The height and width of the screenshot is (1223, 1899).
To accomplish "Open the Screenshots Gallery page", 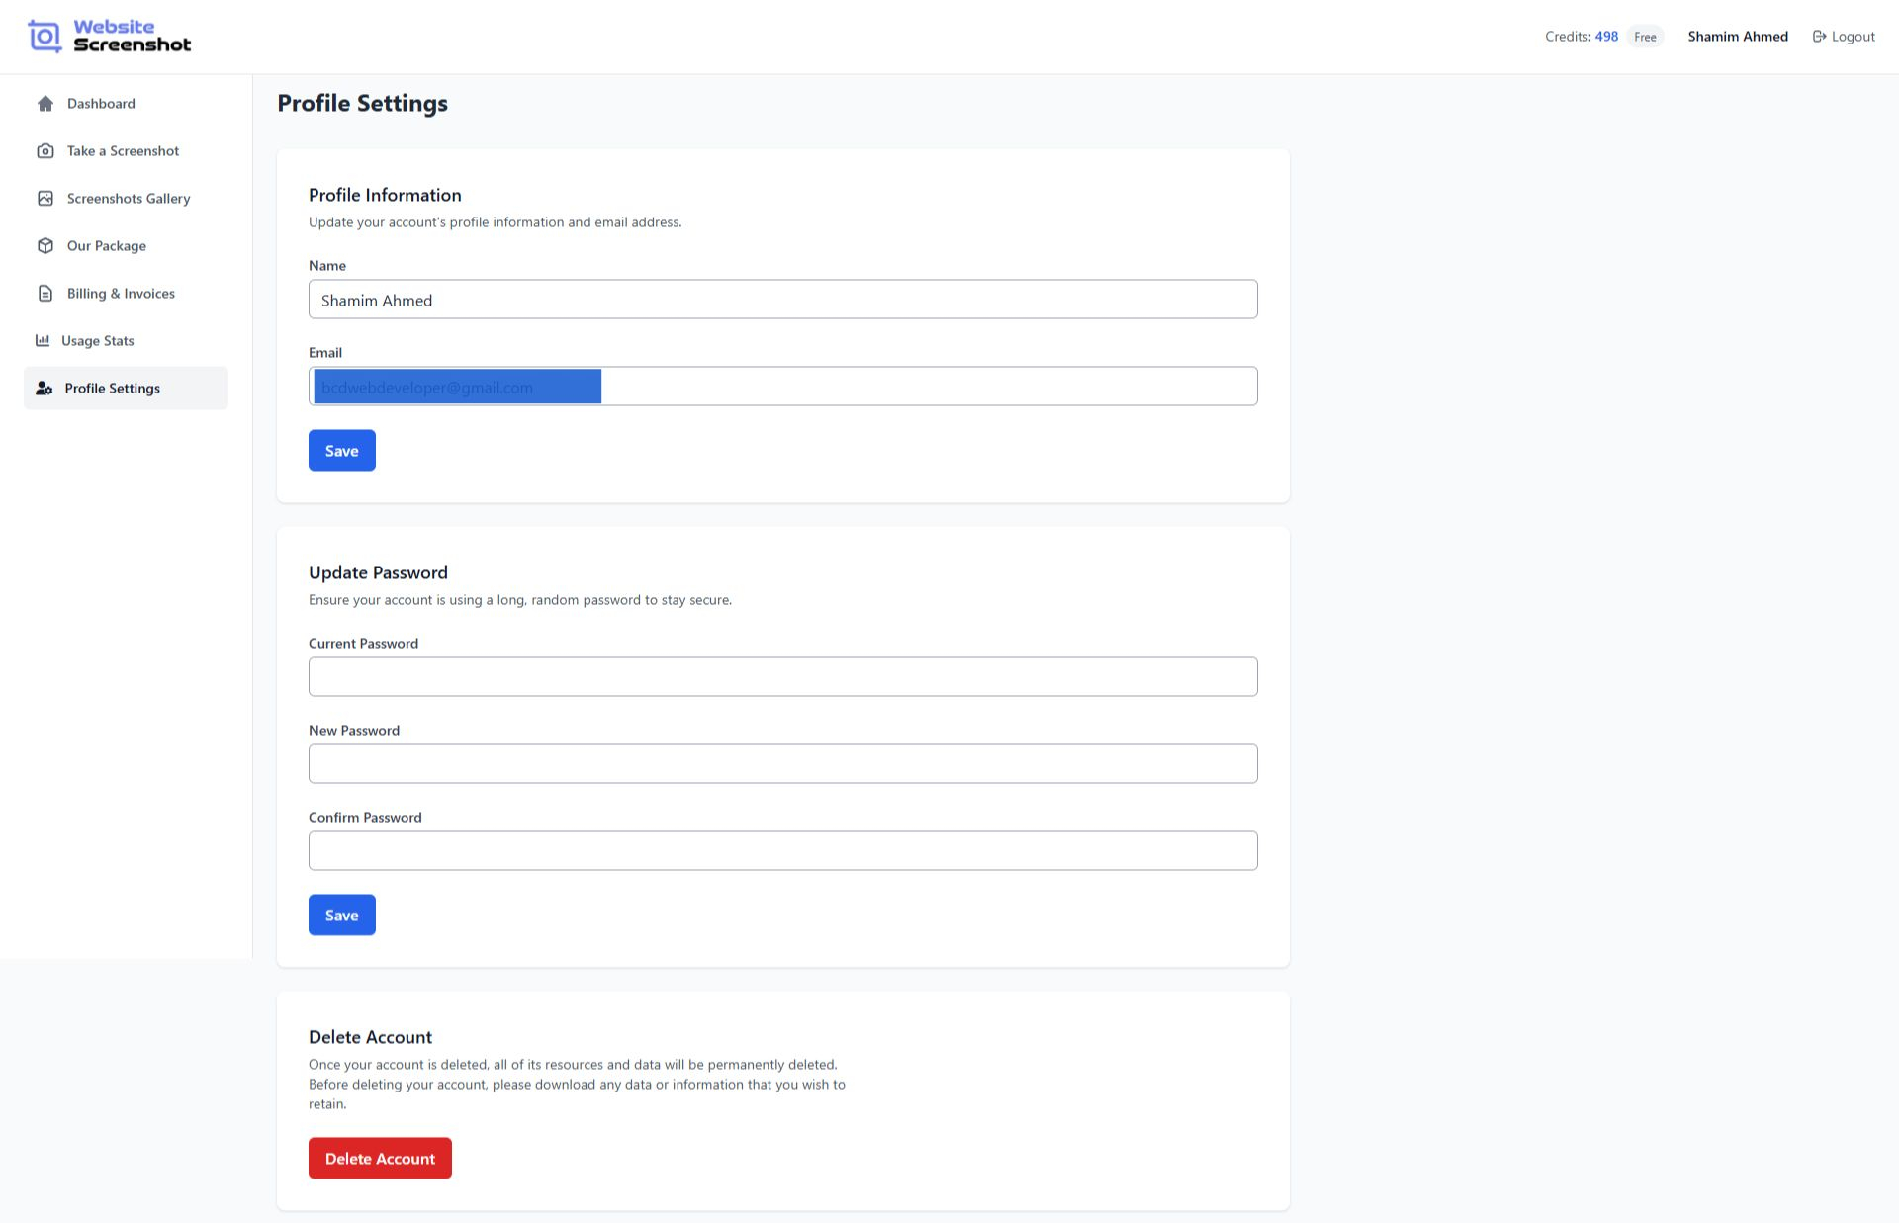I will click(x=128, y=198).
